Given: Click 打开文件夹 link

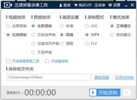Looking at the screenshot, I should [x=125, y=78].
